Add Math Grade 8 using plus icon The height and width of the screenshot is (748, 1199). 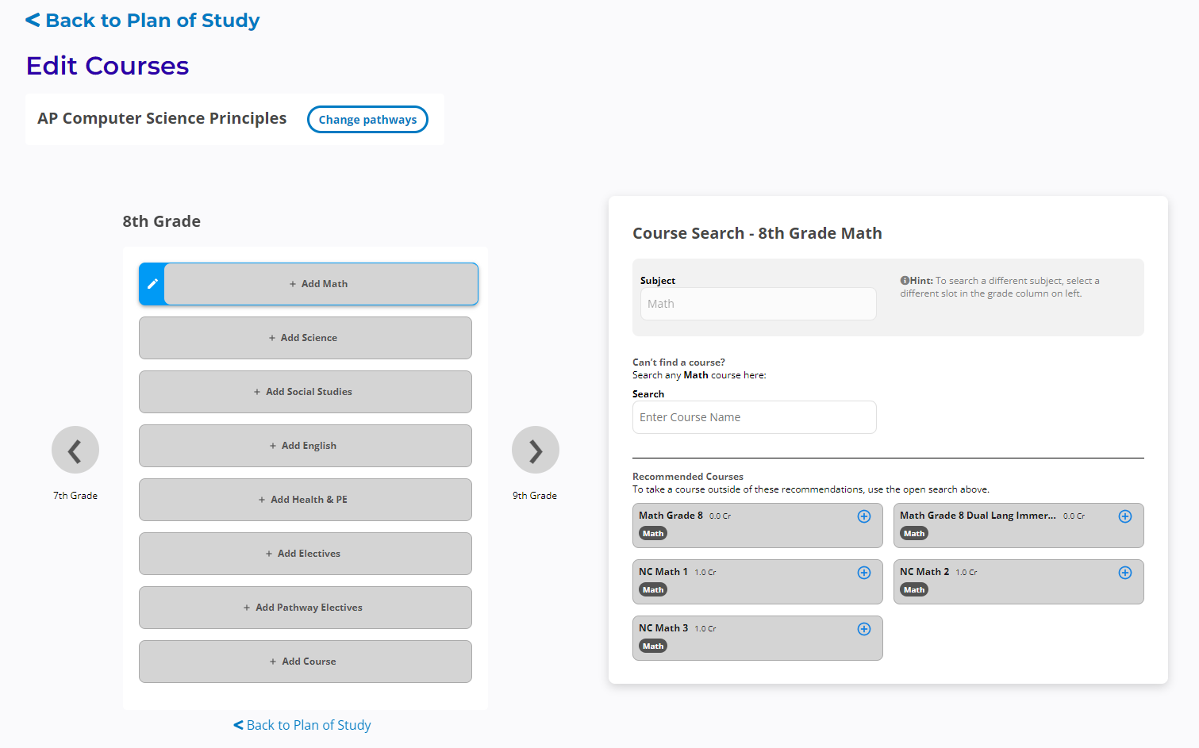coord(864,516)
